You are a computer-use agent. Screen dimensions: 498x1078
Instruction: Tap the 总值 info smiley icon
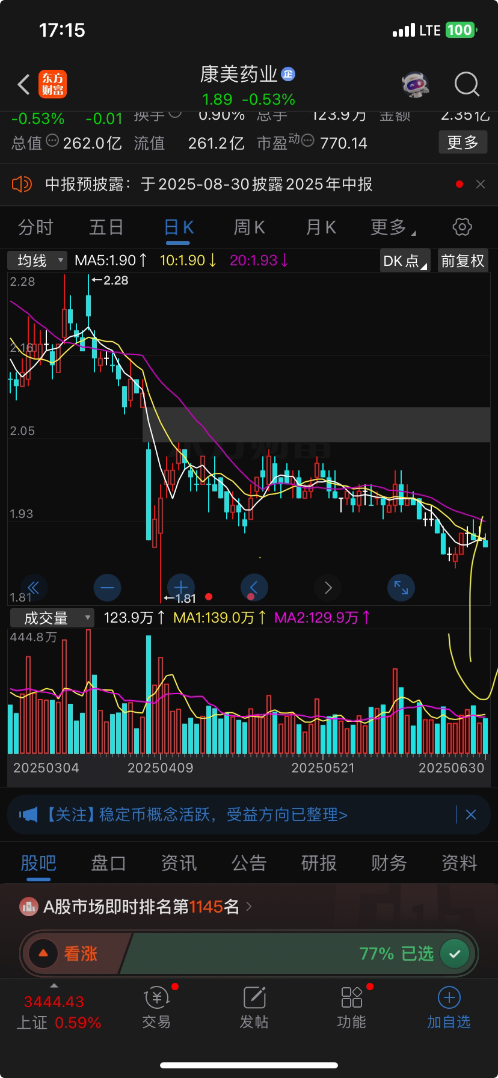point(53,141)
